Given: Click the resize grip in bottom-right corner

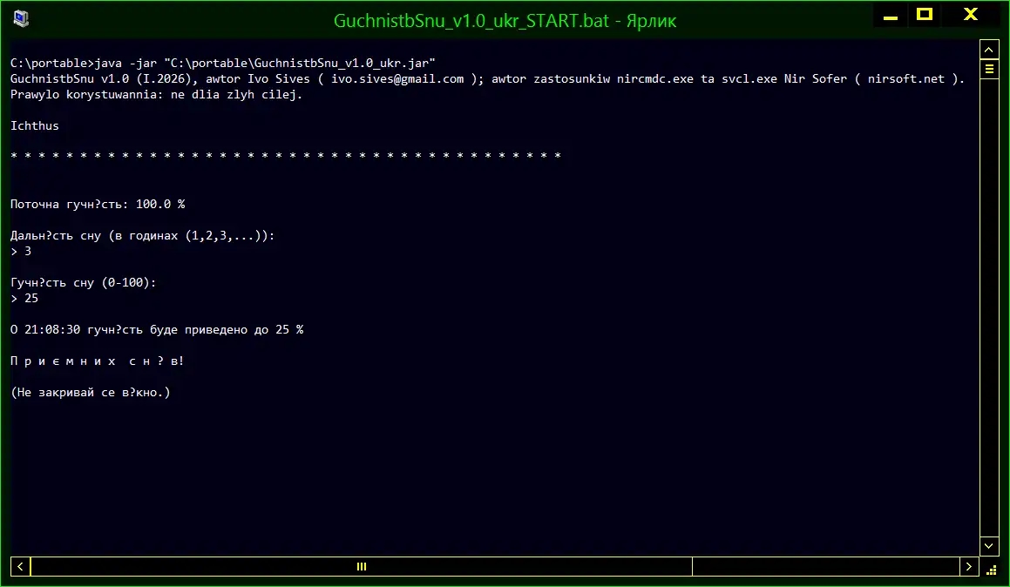Looking at the screenshot, I should click(991, 568).
